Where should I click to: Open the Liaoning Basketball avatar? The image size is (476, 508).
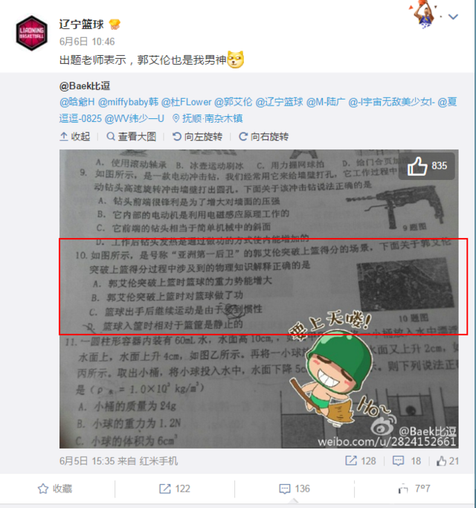32,33
